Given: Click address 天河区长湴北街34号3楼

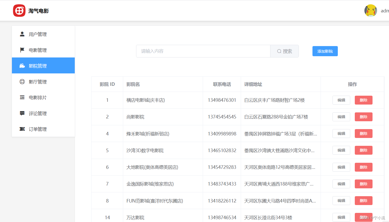Looking at the screenshot, I should coord(268,217).
